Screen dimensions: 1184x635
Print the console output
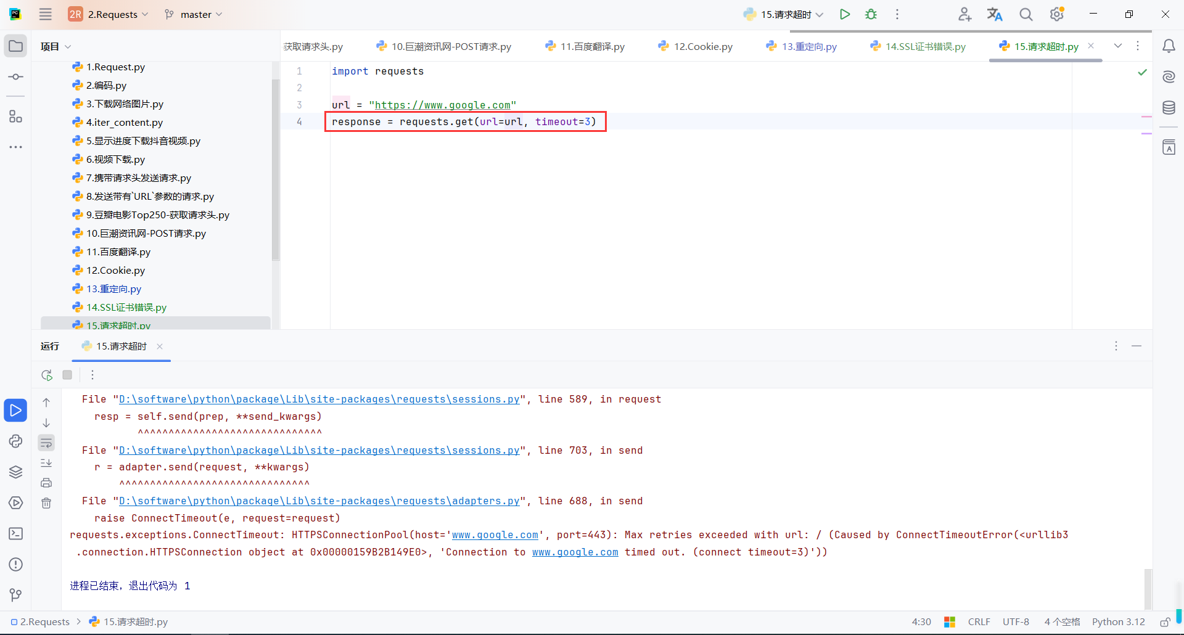tap(46, 483)
